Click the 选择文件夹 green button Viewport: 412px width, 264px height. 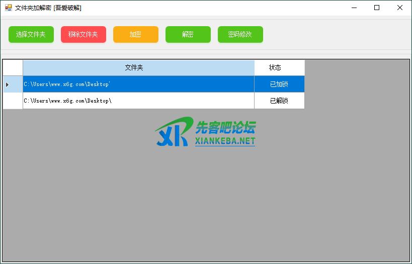point(31,35)
